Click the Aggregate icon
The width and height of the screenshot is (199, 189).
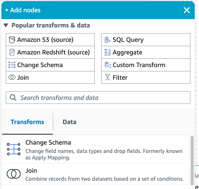pyautogui.click(x=108, y=52)
